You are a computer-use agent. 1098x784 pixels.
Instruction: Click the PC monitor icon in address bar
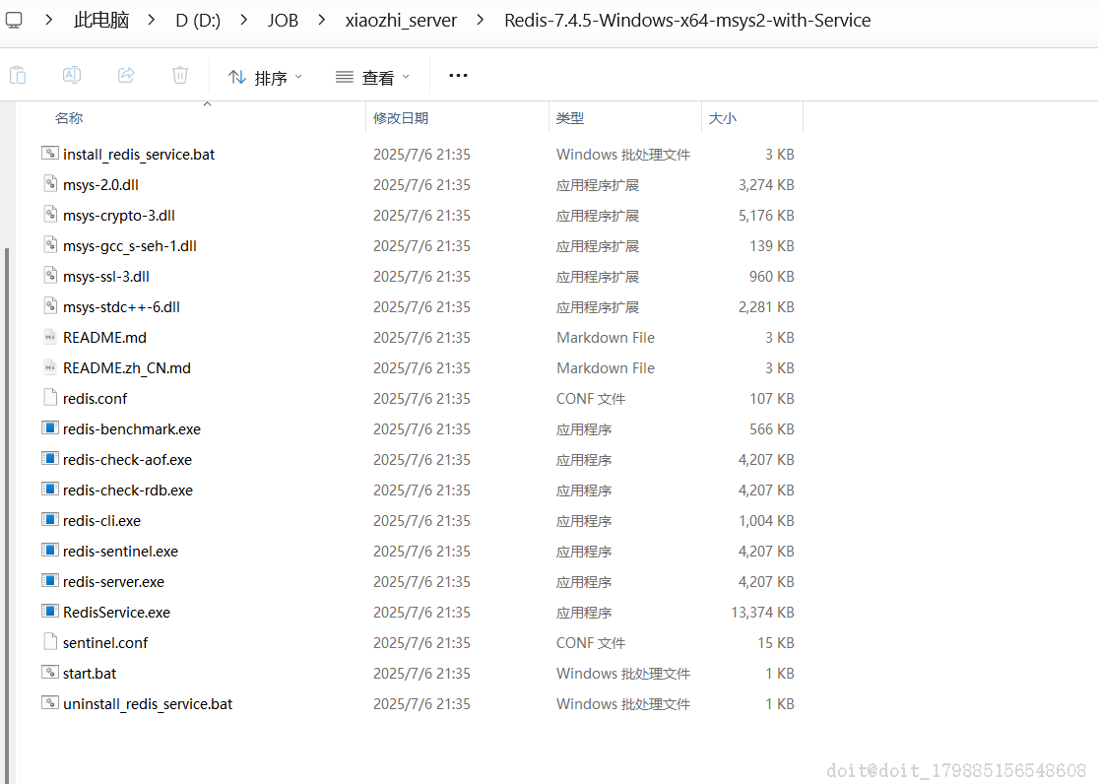point(14,20)
